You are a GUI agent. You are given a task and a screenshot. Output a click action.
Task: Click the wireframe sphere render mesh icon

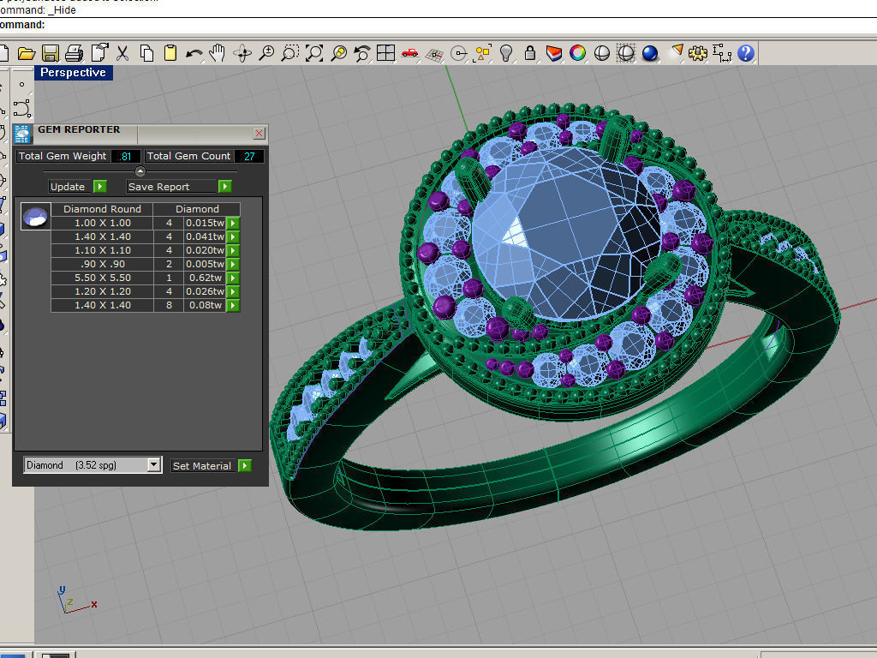click(x=625, y=53)
